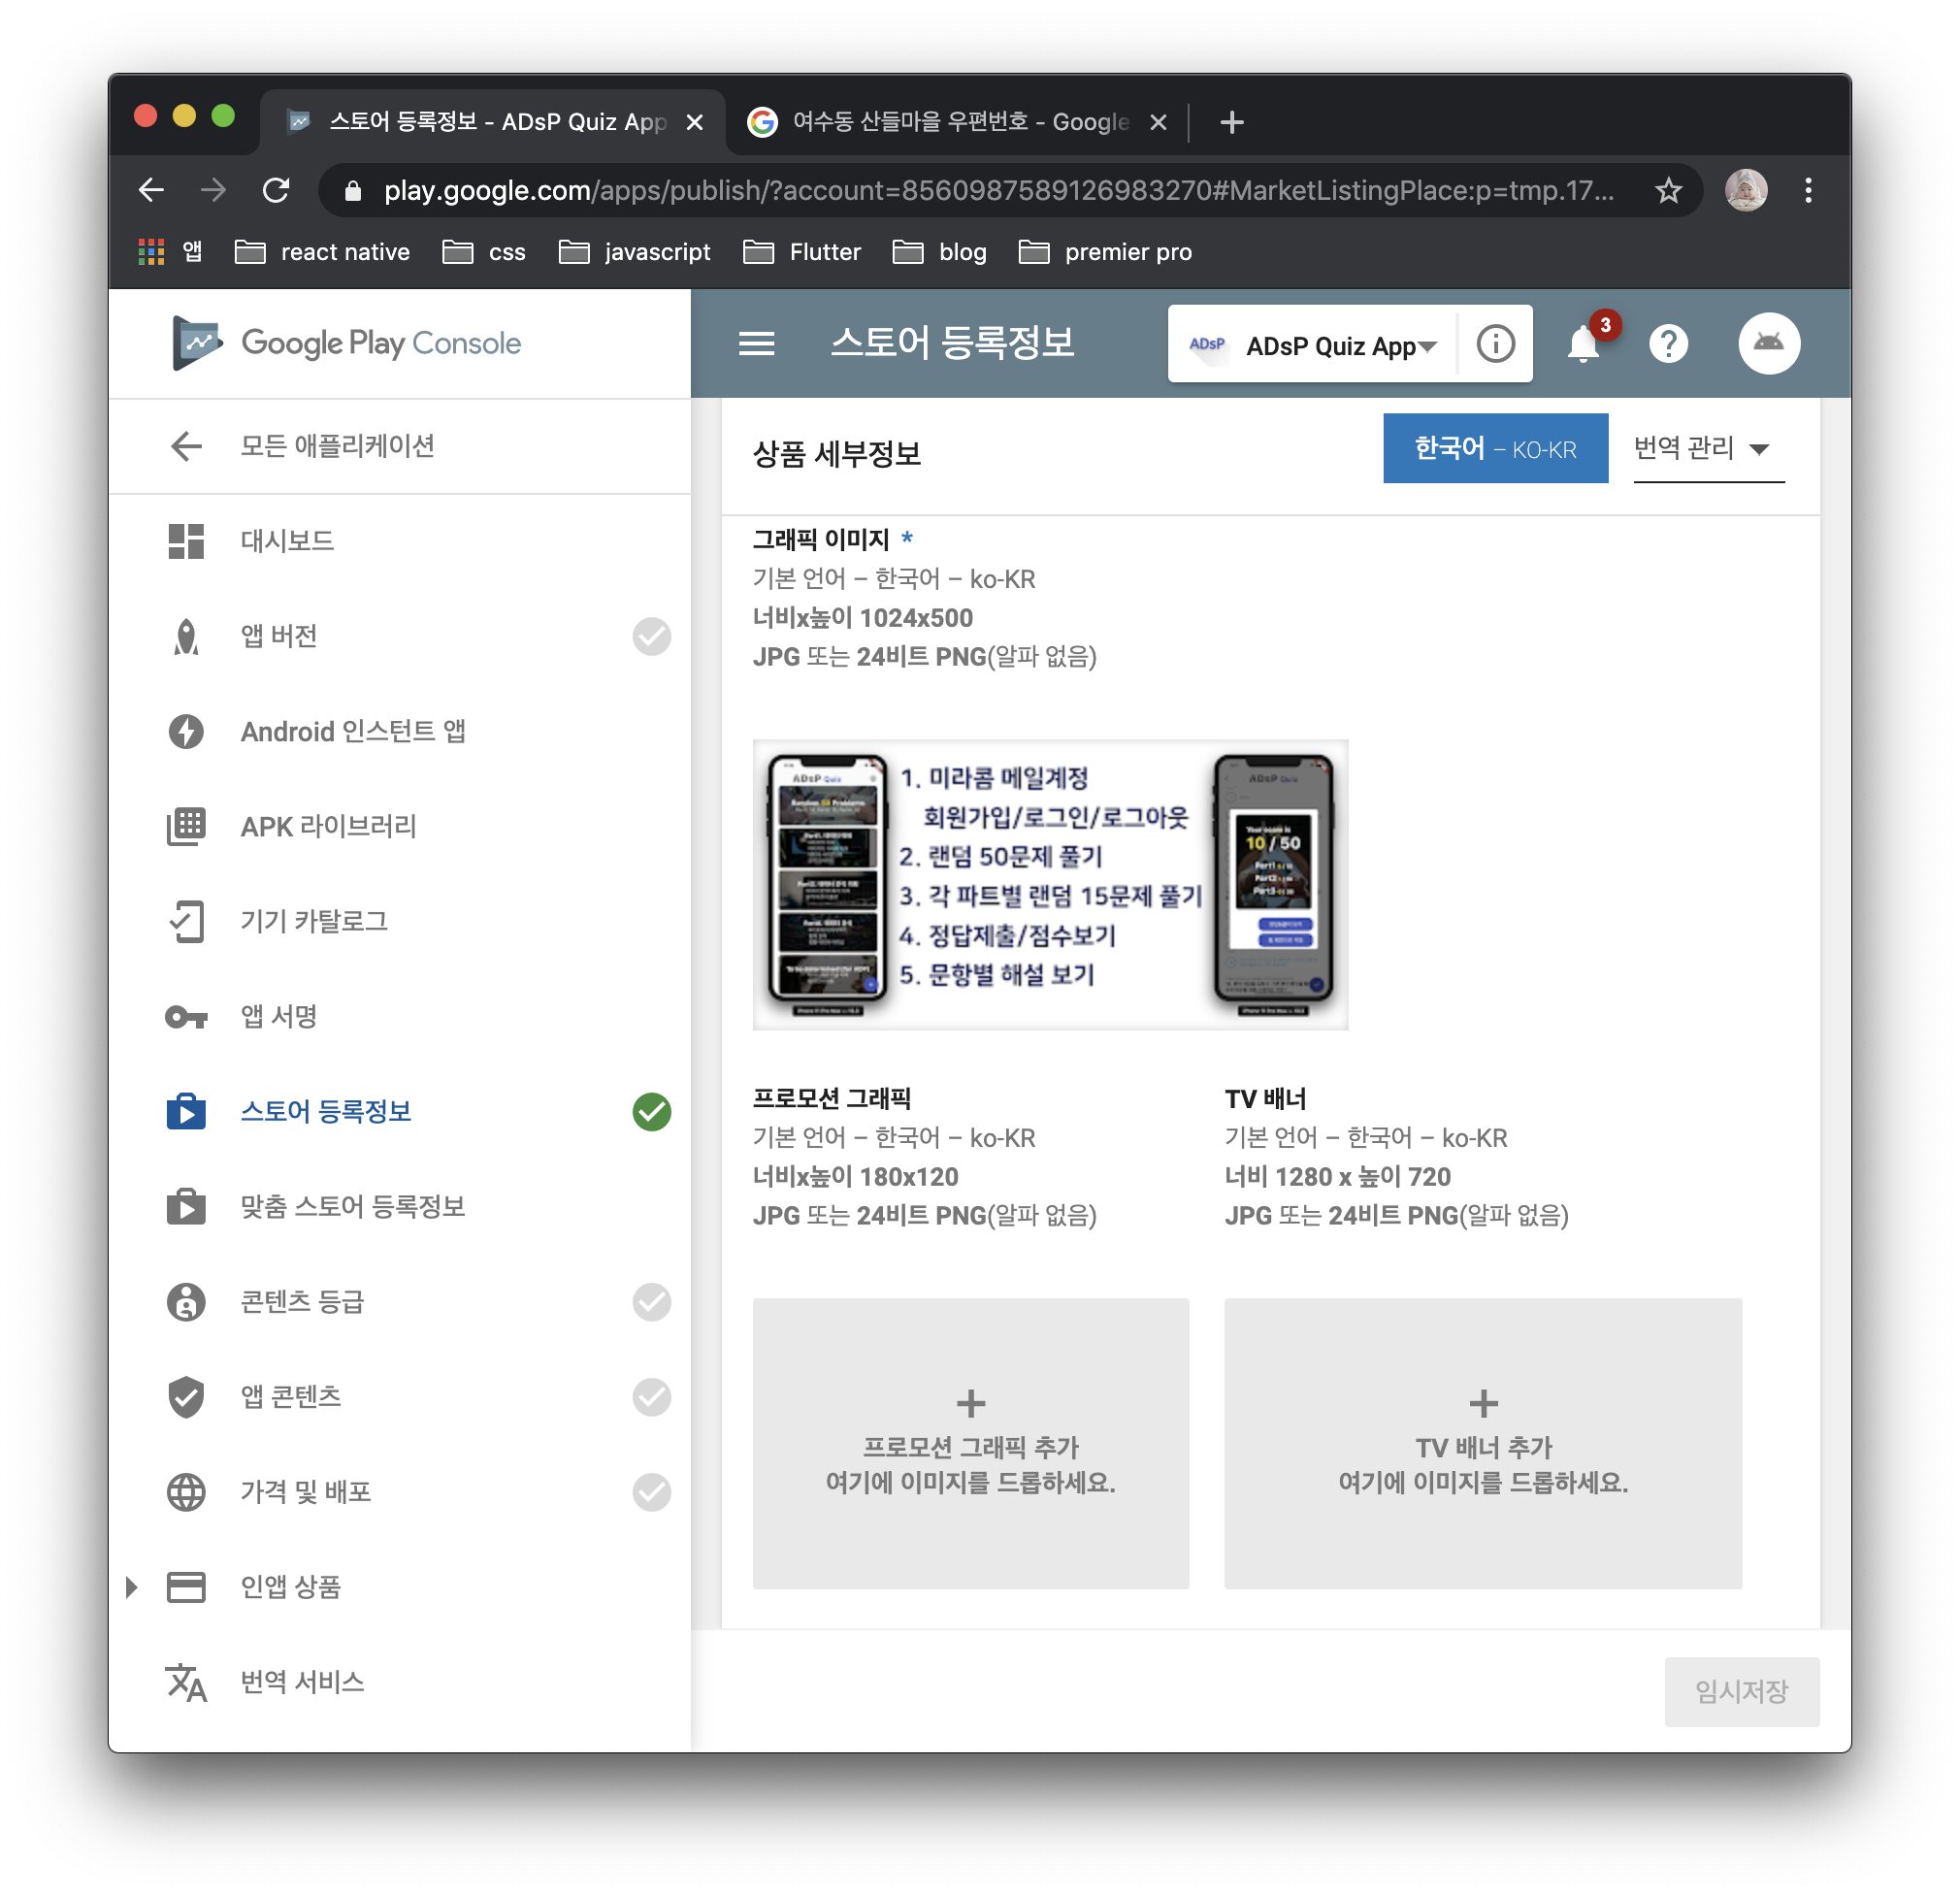Open the hamburger menu icon

tap(756, 344)
